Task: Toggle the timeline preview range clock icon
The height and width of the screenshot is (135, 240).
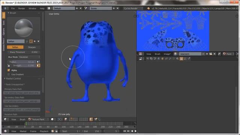Action: pyautogui.click(x=52, y=131)
